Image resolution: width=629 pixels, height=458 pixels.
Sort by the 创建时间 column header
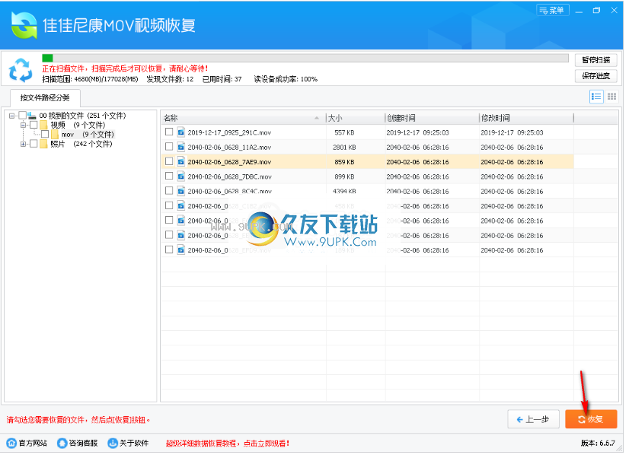(432, 118)
